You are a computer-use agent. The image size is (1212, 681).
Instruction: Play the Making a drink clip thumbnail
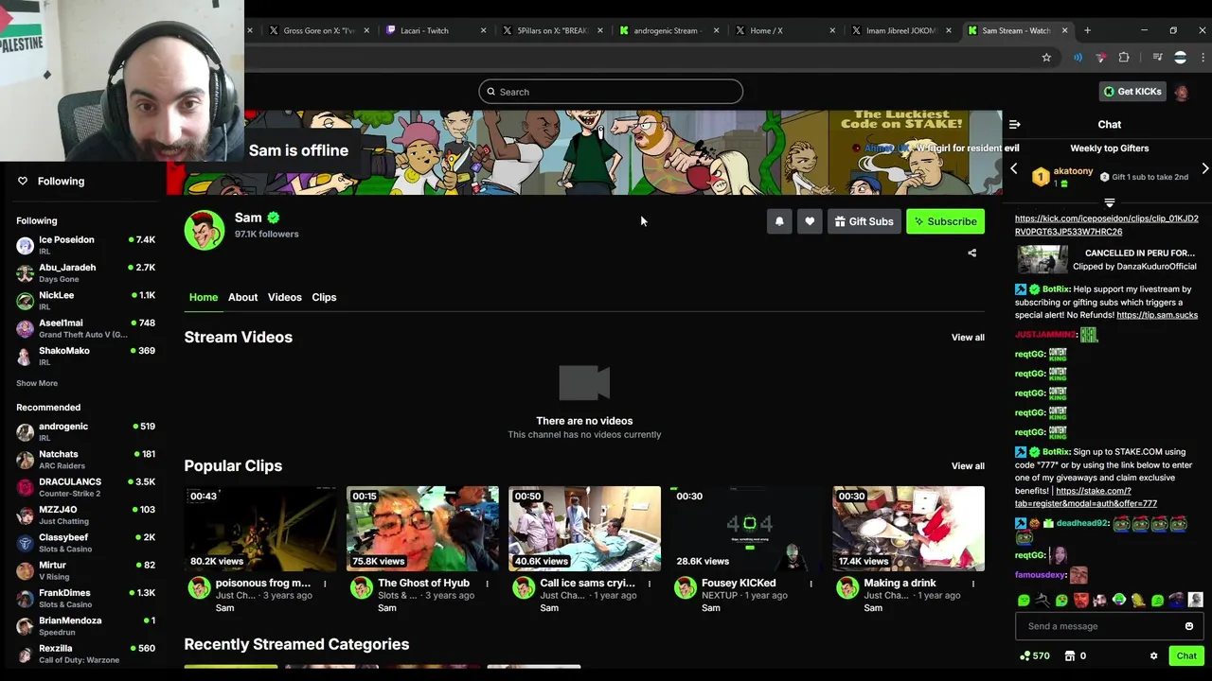(x=908, y=529)
